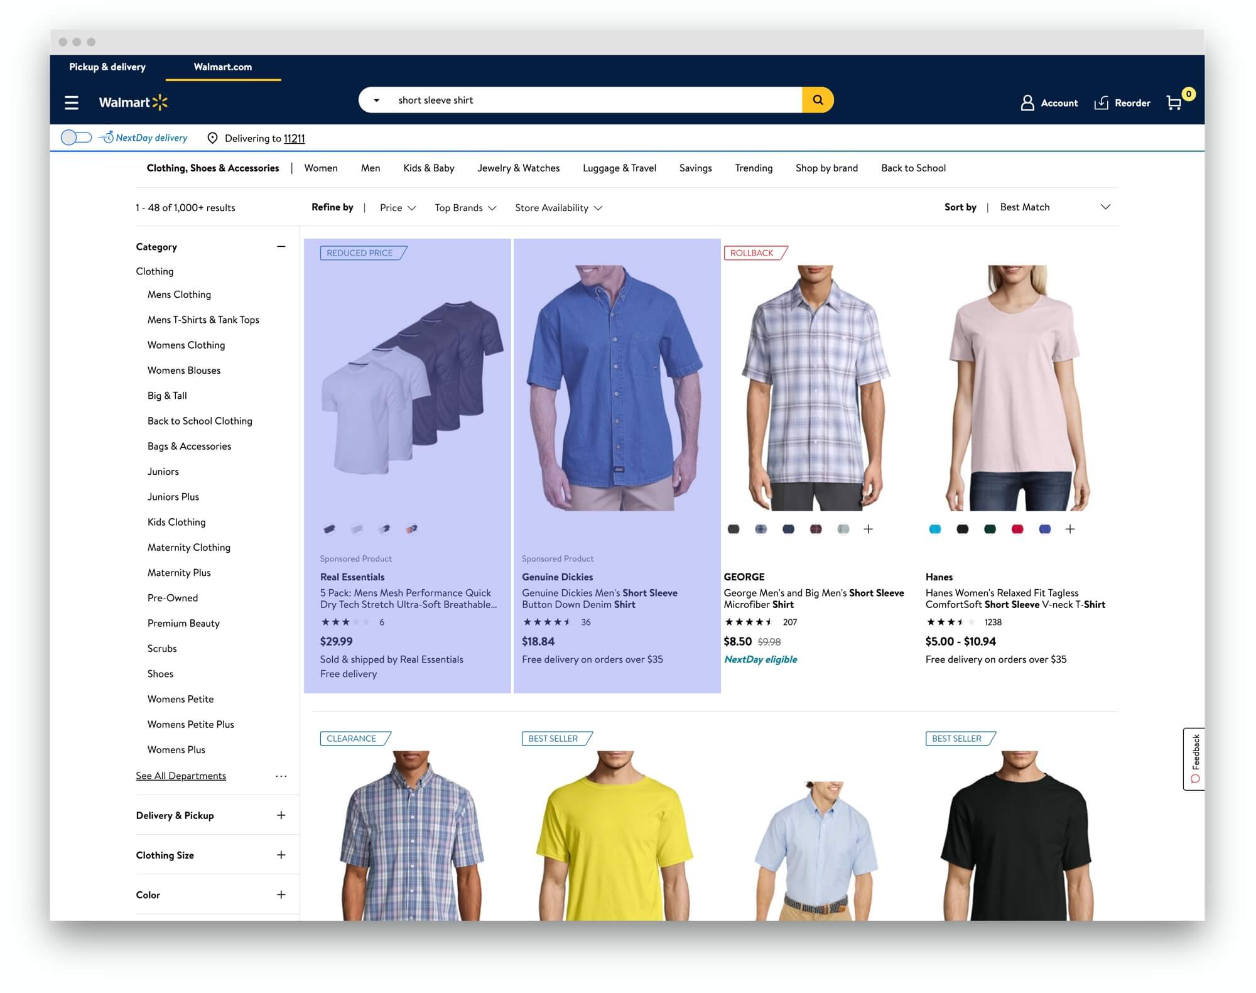Click the Rollback flag badge
Viewport: 1256px width, 993px height.
coord(755,253)
